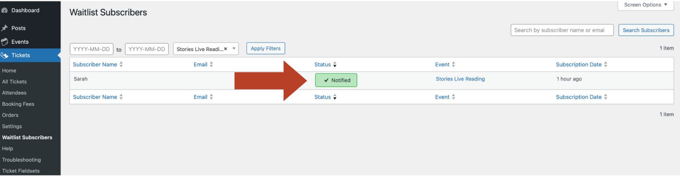The height and width of the screenshot is (188, 680).
Task: Open the Stories Live Reading event link
Action: click(x=460, y=79)
